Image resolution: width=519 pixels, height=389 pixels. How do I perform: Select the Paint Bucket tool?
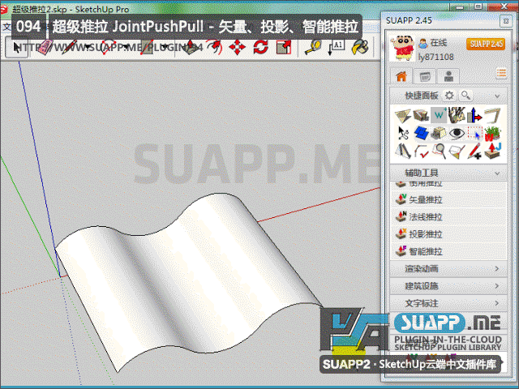360,48
